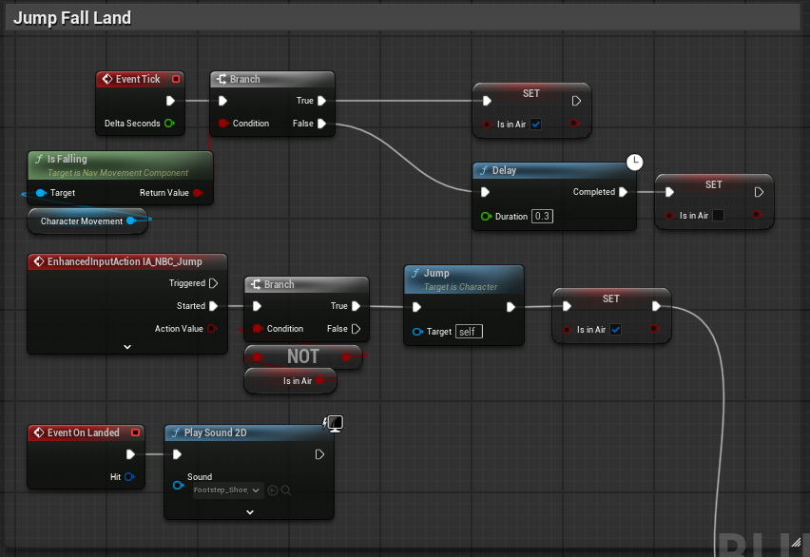Click the Is Falling function icon
This screenshot has width=810, height=557.
pos(39,159)
